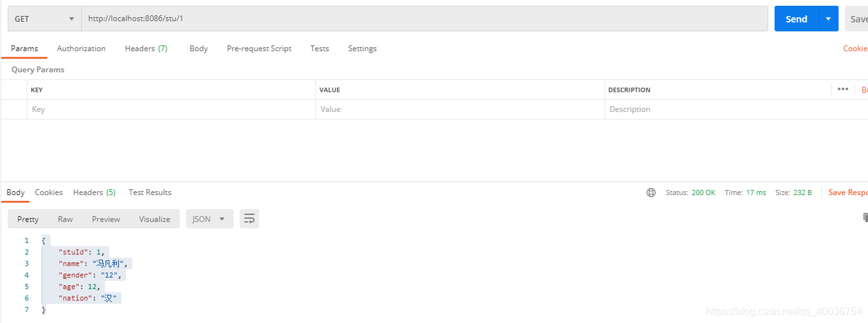The width and height of the screenshot is (868, 323).
Task: Click the request URL field
Action: pos(424,19)
